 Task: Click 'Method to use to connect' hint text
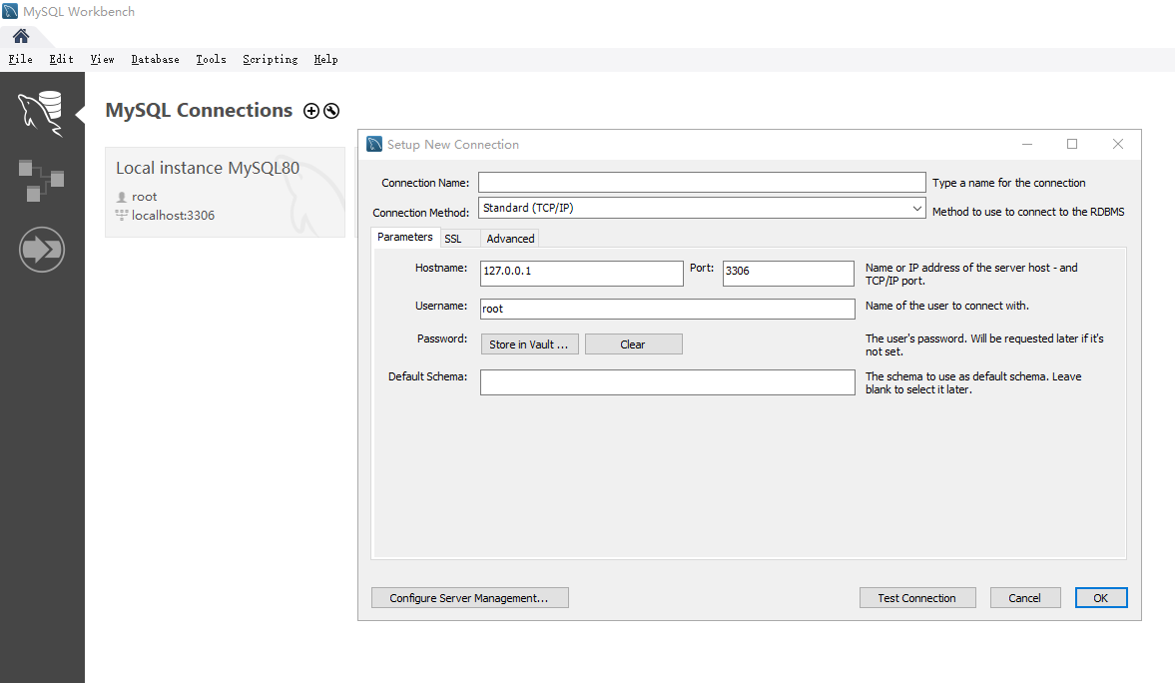[1028, 212]
